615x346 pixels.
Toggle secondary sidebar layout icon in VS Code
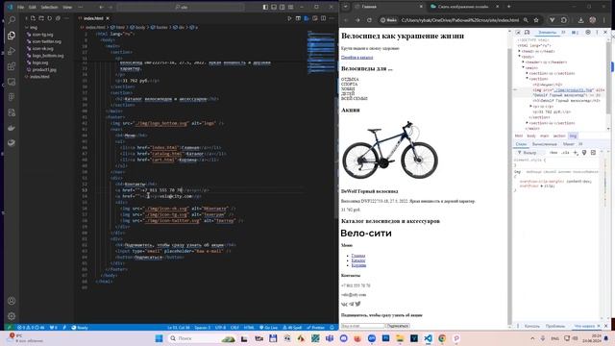tap(282, 7)
